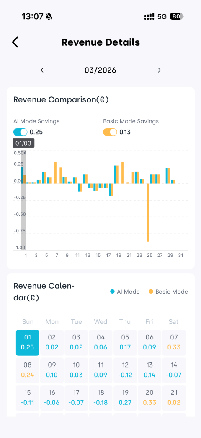The image size is (201, 438).
Task: Tap the signal strength bars icon
Action: point(149,17)
